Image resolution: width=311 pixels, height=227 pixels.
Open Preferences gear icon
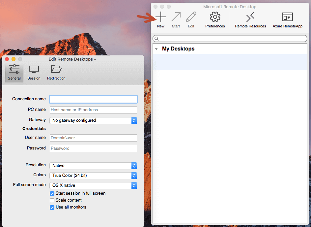point(215,17)
